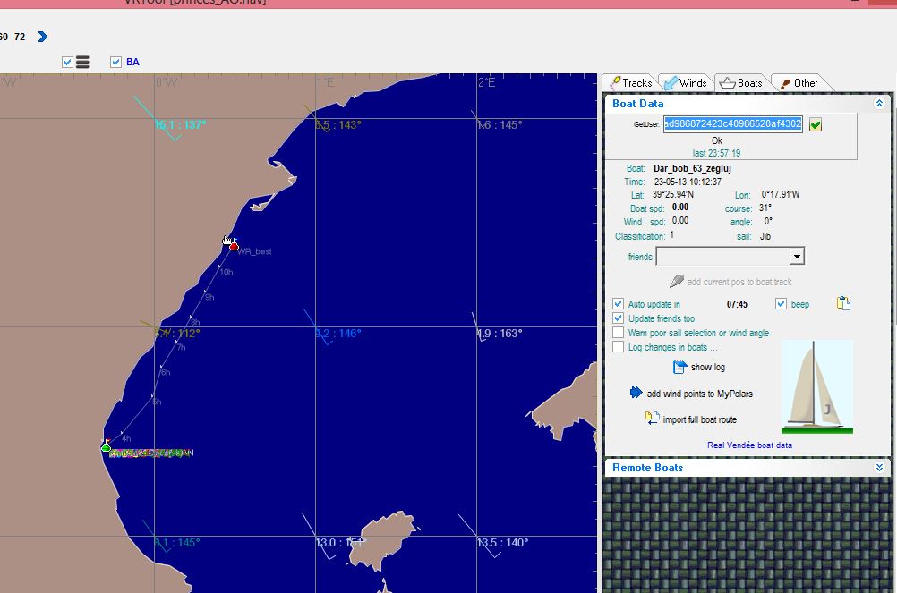The height and width of the screenshot is (593, 897).
Task: Click add wind points to MyPolars
Action: point(691,393)
